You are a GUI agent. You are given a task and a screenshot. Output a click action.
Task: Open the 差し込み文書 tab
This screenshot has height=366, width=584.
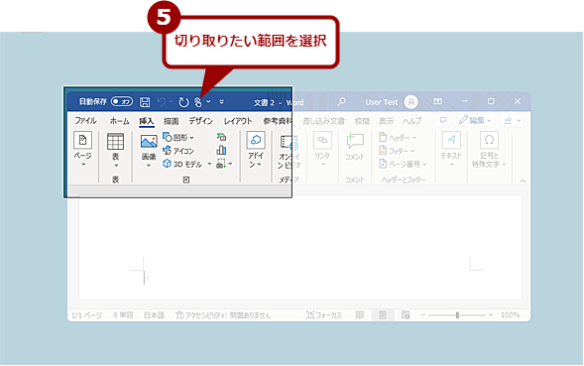point(323,121)
